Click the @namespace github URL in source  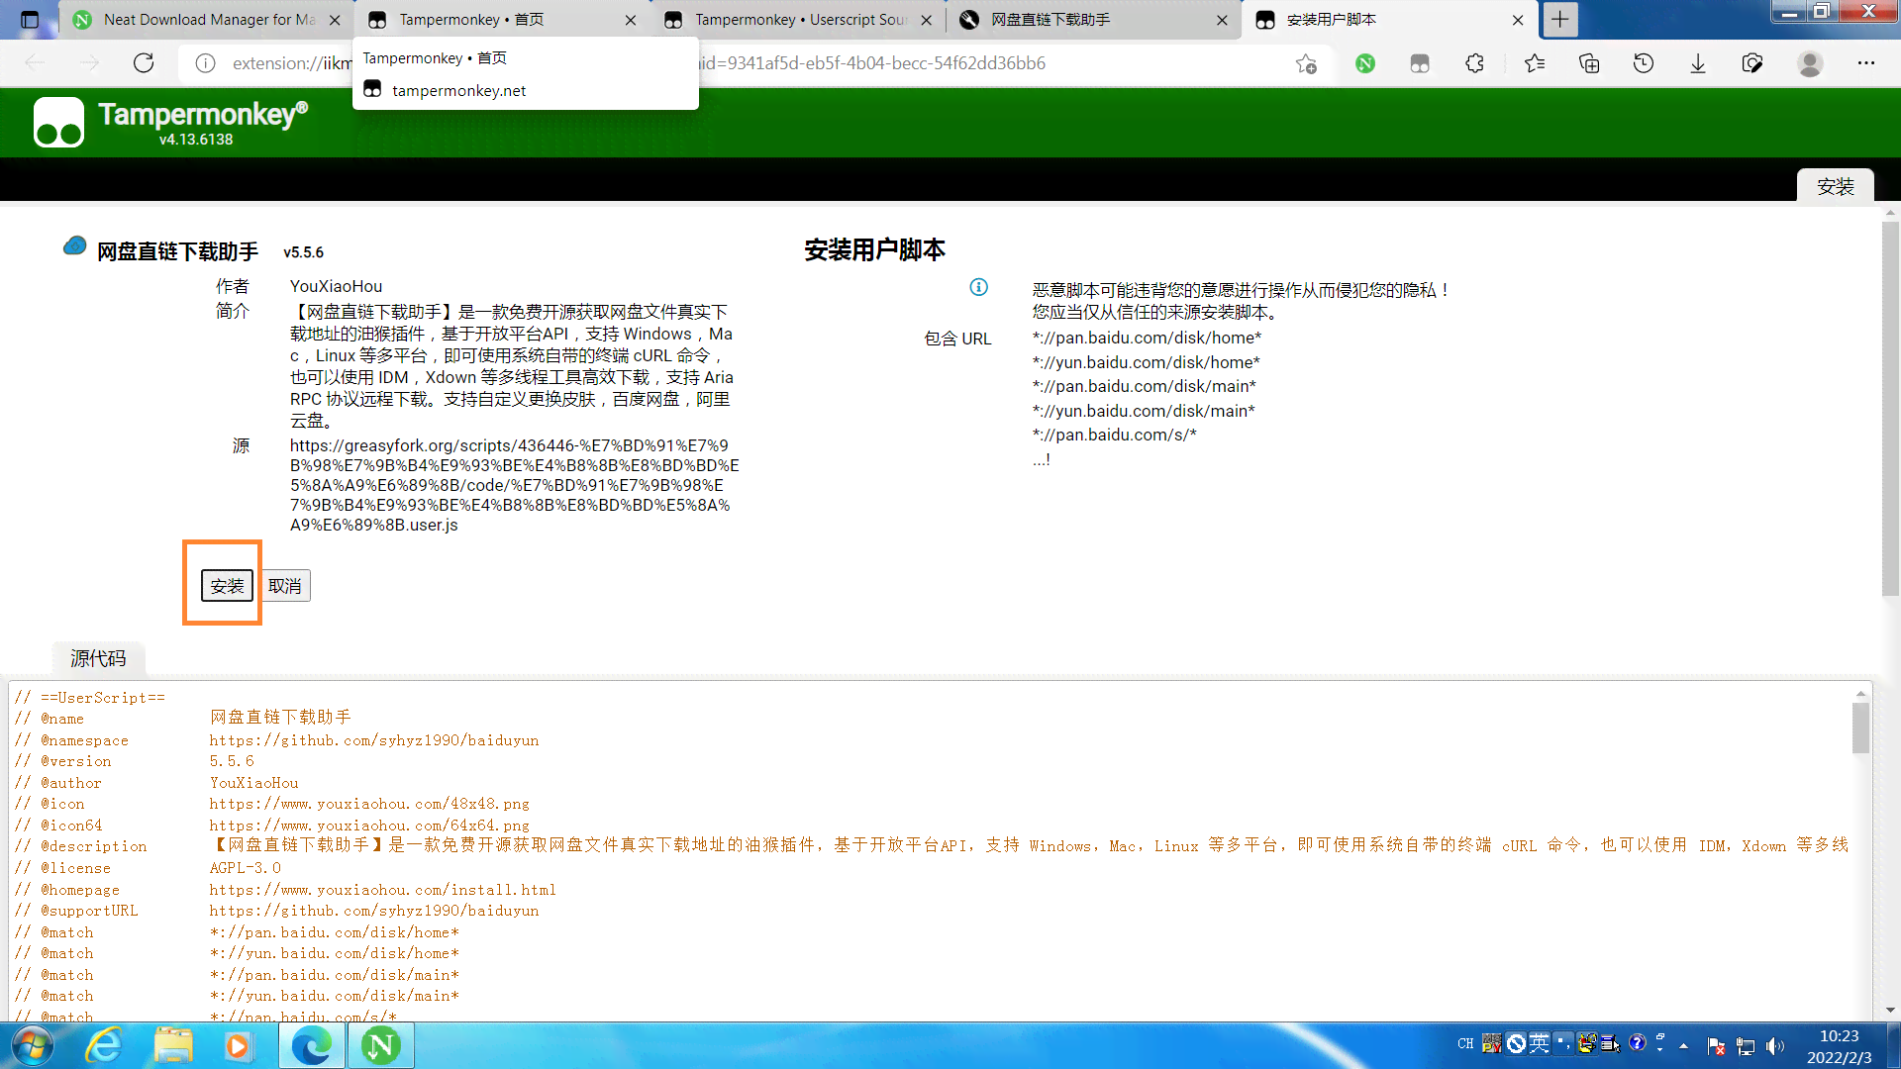click(x=374, y=740)
